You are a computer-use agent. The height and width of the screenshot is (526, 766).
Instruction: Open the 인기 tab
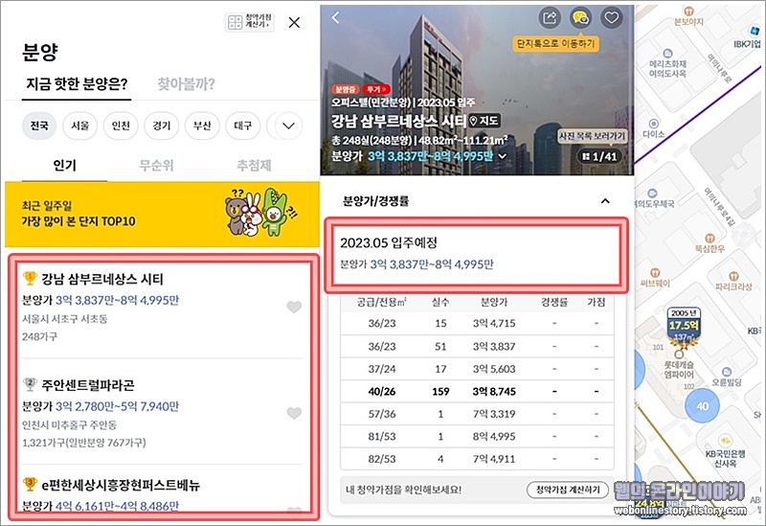[64, 166]
